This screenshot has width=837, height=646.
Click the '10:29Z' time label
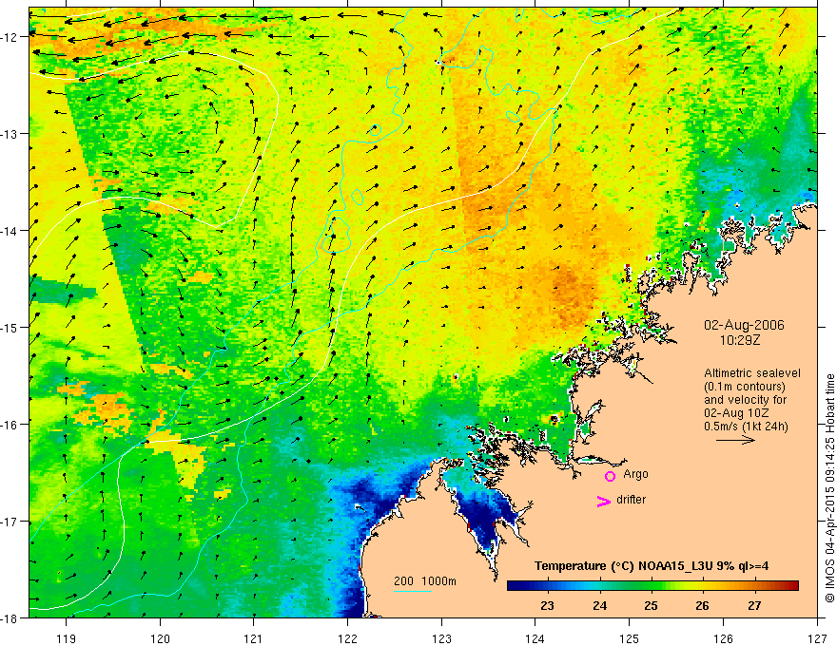pyautogui.click(x=739, y=339)
